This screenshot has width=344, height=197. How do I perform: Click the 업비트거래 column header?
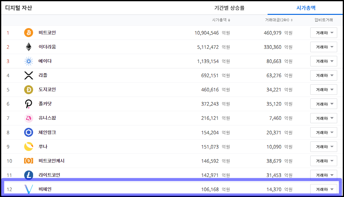(x=324, y=20)
